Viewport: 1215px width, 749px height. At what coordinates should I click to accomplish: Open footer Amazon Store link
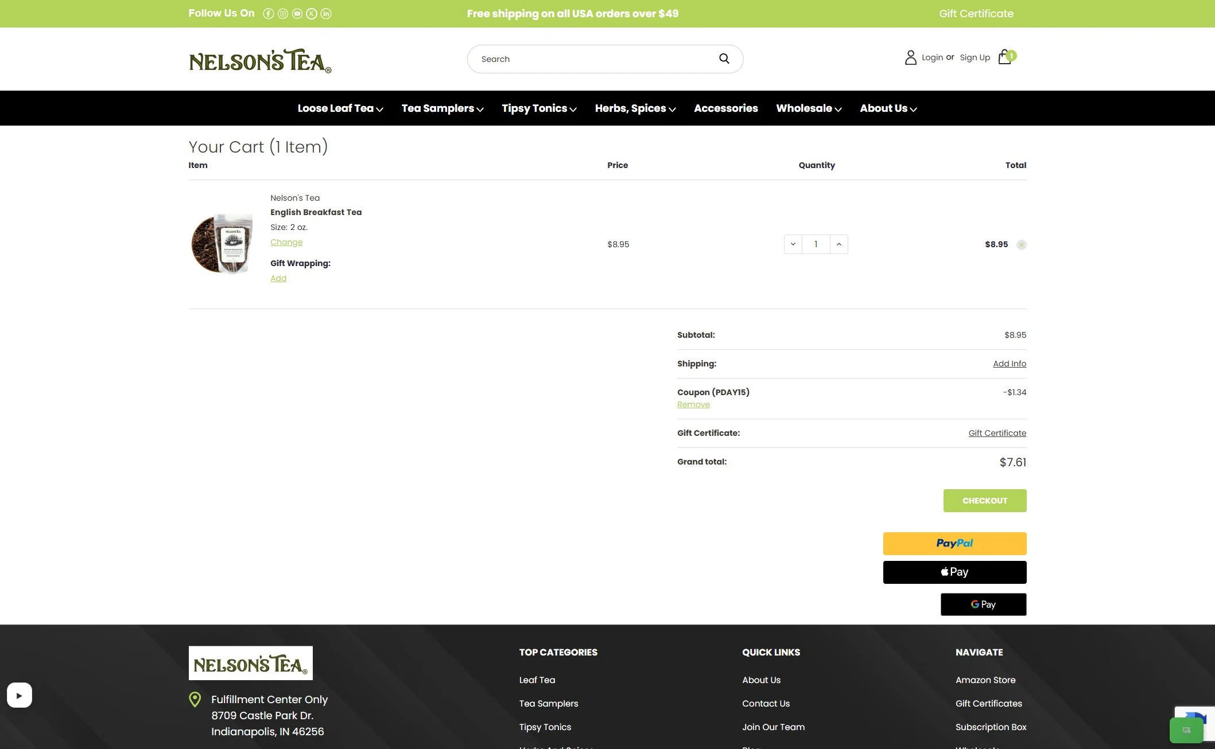click(985, 680)
